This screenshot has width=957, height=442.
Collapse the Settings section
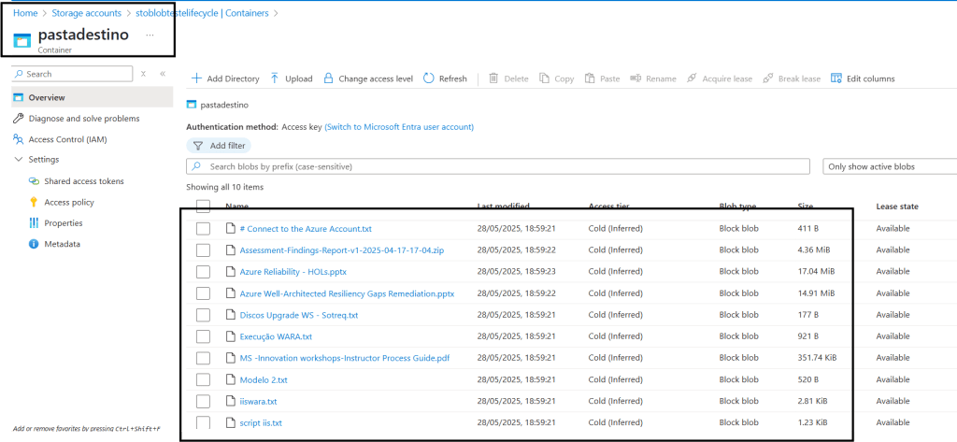(19, 160)
